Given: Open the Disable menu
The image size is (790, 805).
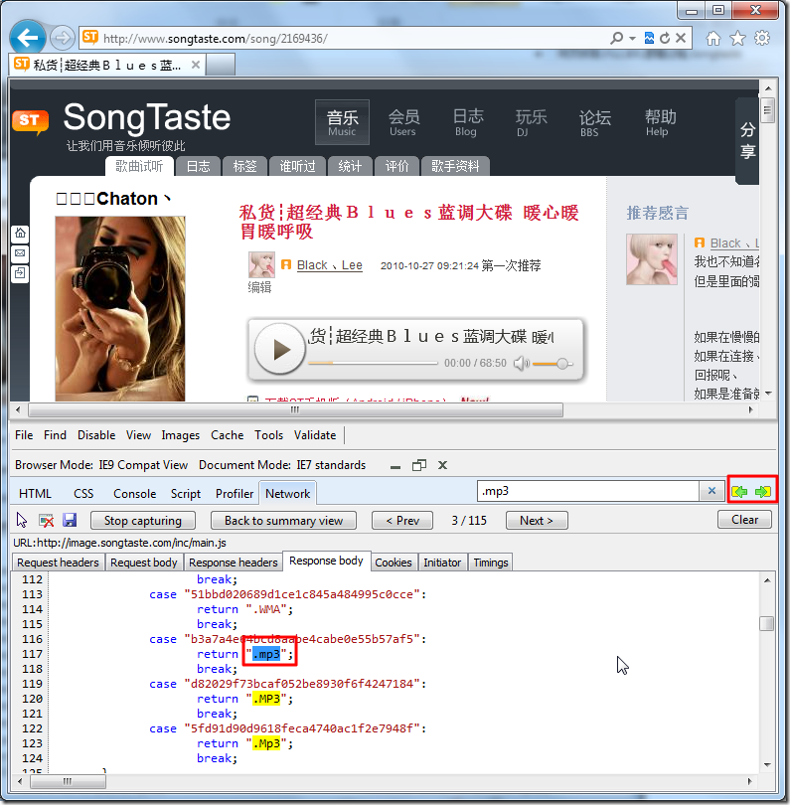Looking at the screenshot, I should (96, 435).
